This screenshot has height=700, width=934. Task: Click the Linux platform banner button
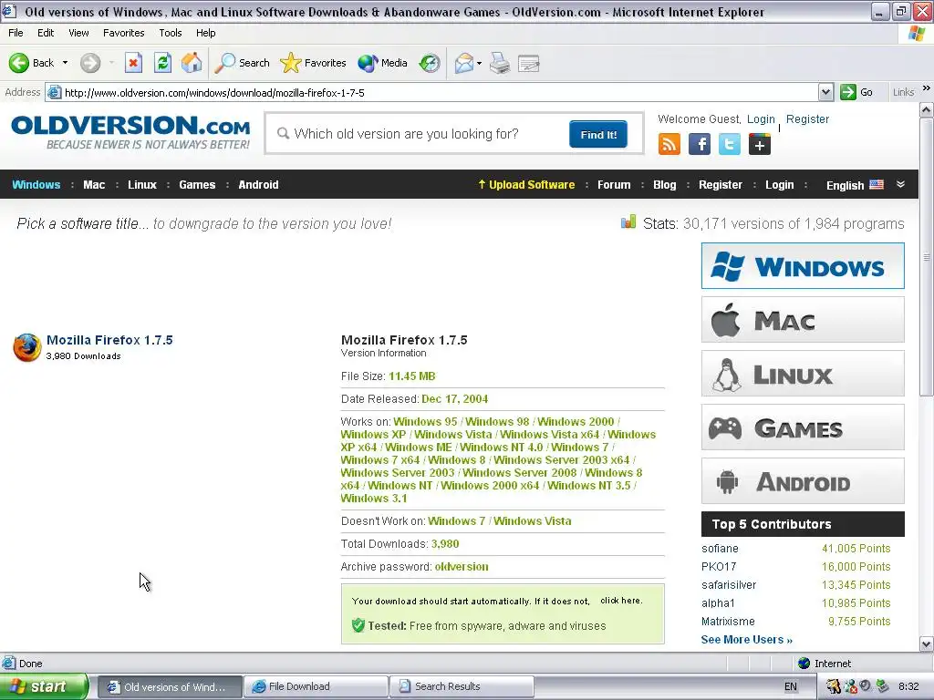(803, 373)
